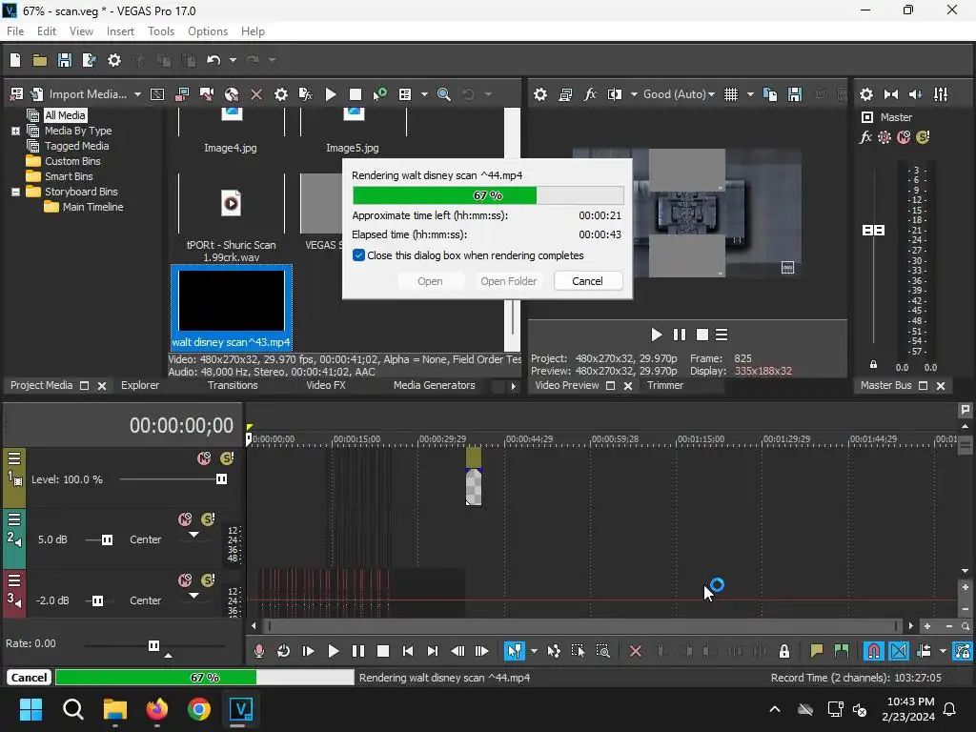Image resolution: width=976 pixels, height=732 pixels.
Task: Switch to the Transitions tab
Action: [x=233, y=385]
